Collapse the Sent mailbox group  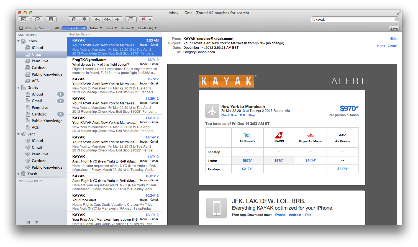click(x=19, y=134)
